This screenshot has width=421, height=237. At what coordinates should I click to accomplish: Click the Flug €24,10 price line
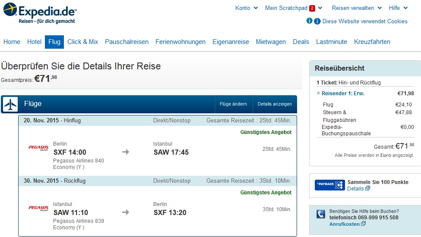pyautogui.click(x=367, y=105)
